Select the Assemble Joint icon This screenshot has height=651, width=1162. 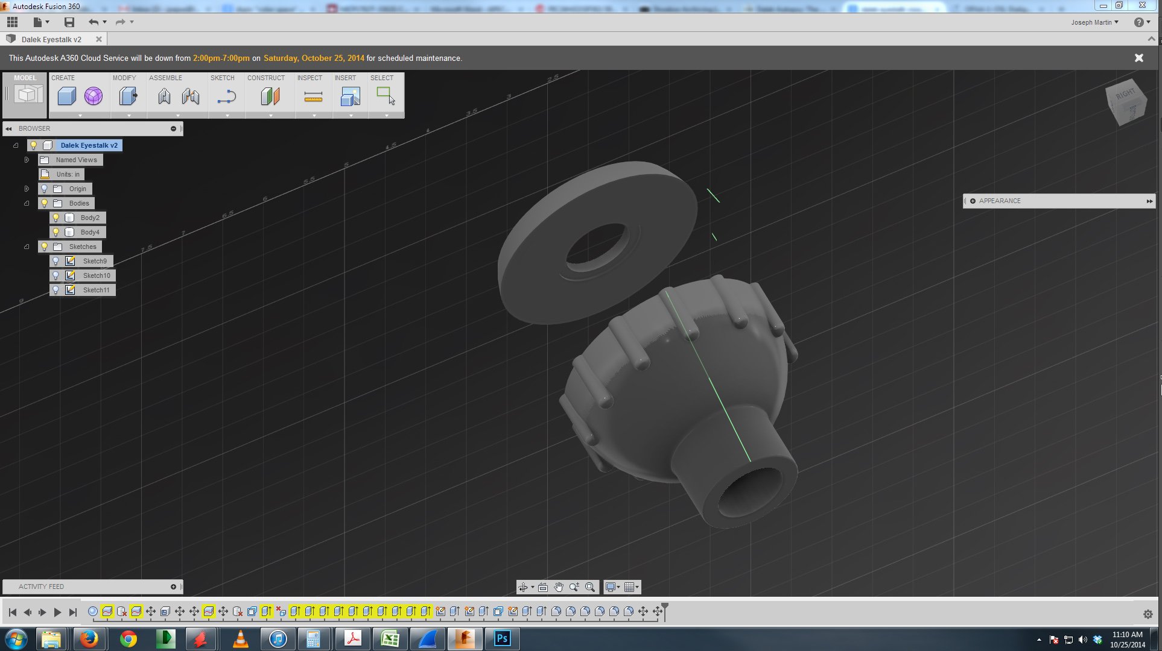click(x=191, y=96)
